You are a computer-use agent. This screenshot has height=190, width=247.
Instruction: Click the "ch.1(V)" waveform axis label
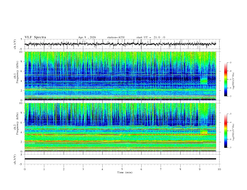point(15,44)
